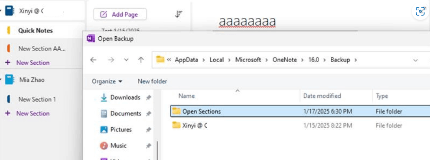The height and width of the screenshot is (160, 430).
Task: Click the Add Page button
Action: coord(120,14)
